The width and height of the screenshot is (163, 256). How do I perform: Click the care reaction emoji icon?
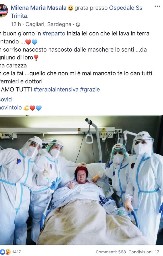tap(8, 252)
